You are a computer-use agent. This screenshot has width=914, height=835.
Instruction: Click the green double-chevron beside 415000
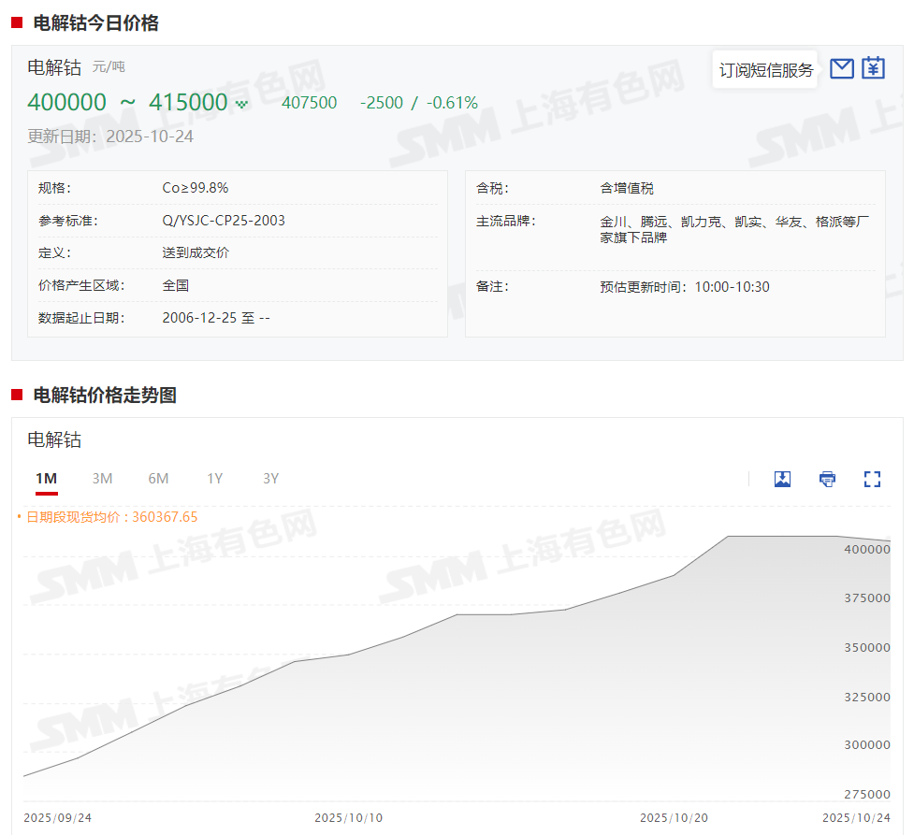(x=242, y=104)
